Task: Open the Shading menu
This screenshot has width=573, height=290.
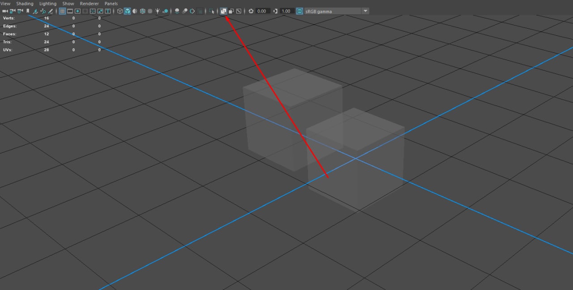Action: tap(25, 4)
